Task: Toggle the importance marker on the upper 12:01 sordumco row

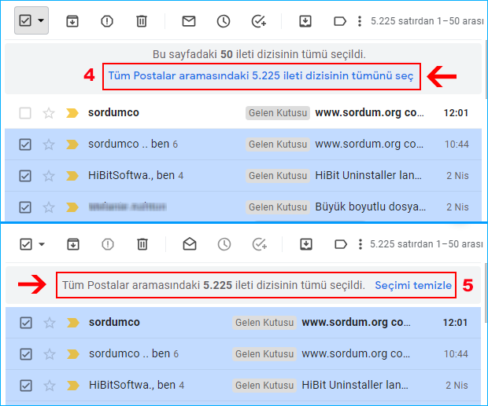Action: tap(72, 113)
